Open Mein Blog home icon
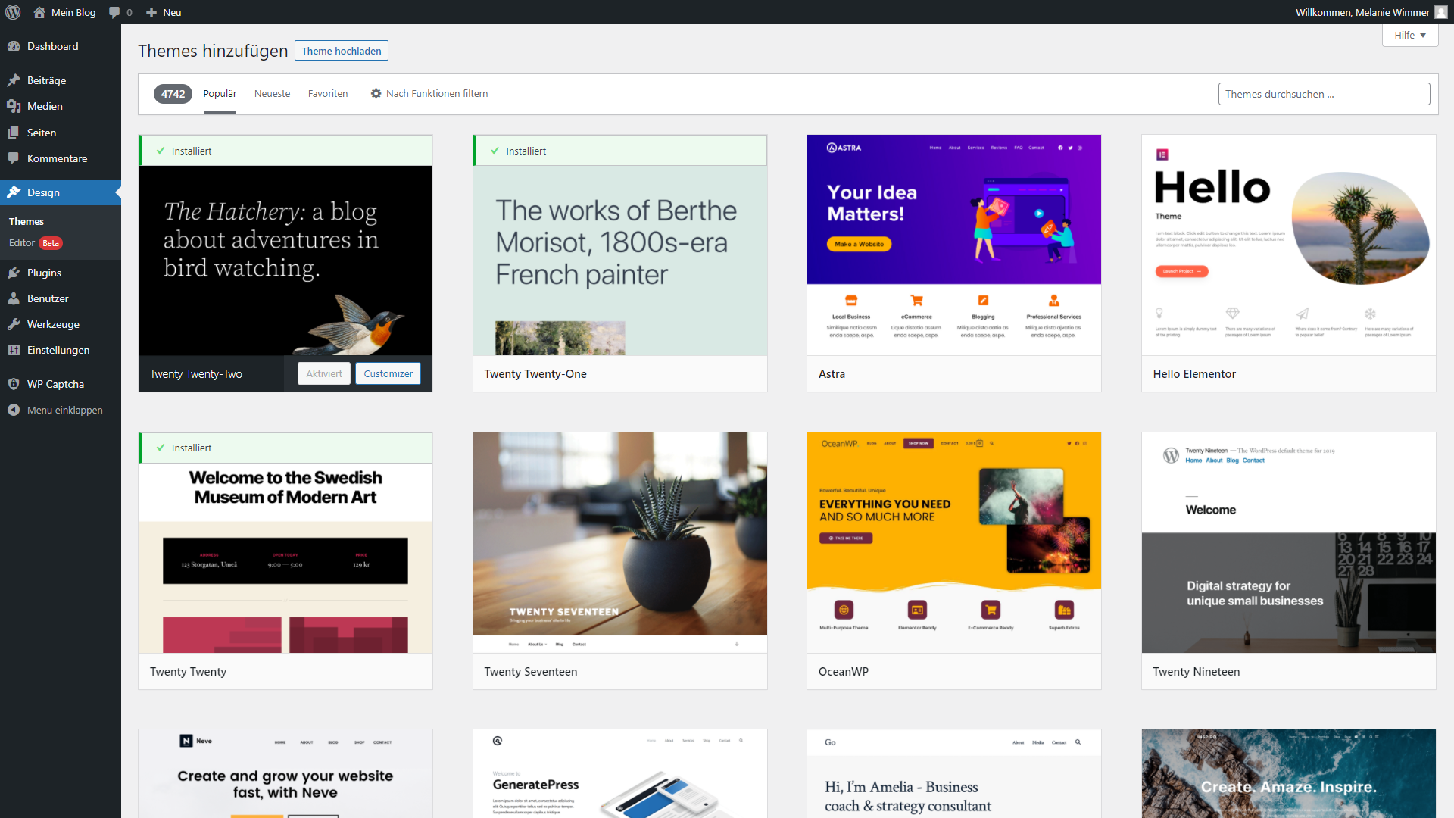Viewport: 1454px width, 818px height. 39,12
